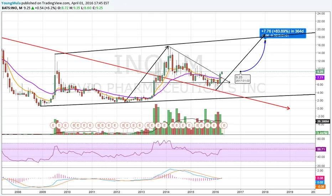The height and width of the screenshot is (196, 332).
Task: Click the black anchor dot at 9.25 level
Action: coord(240,72)
